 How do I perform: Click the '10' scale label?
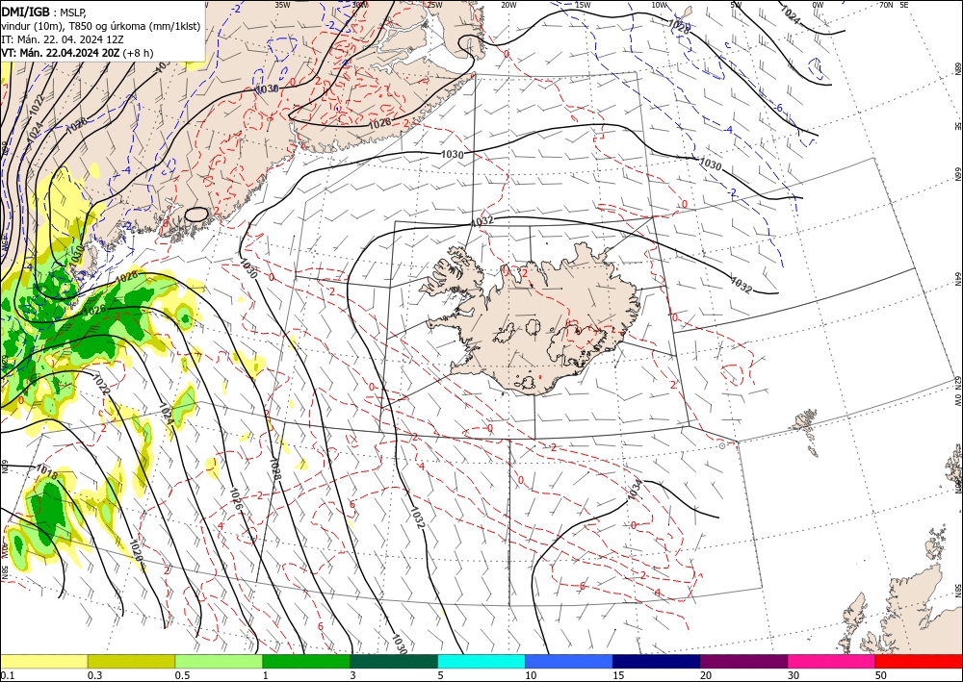(x=531, y=675)
